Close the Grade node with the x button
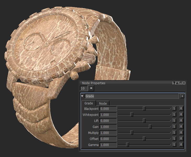The width and height of the screenshot is (191, 157). tap(182, 96)
